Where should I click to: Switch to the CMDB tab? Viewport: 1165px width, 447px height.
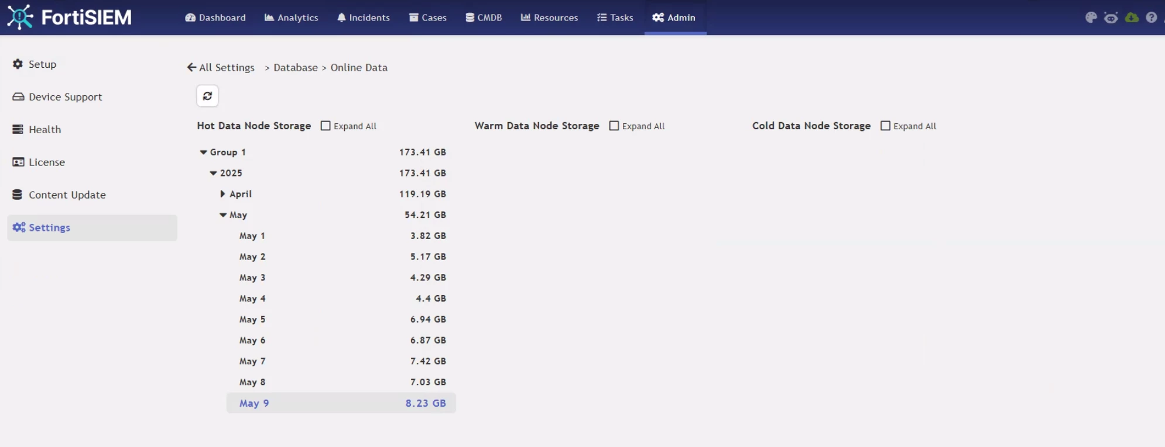coord(484,18)
